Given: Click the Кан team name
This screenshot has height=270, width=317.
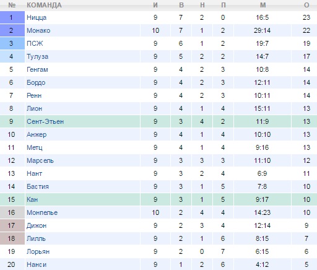Looking at the screenshot, I should (32, 199).
